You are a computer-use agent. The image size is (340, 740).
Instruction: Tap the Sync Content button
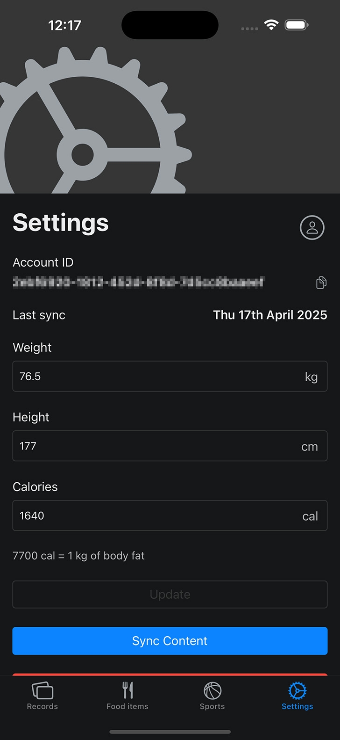[x=170, y=641]
